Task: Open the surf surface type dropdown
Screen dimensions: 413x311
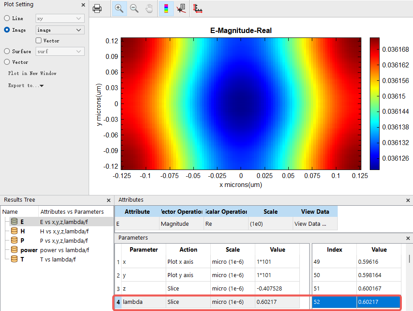Action: point(60,51)
